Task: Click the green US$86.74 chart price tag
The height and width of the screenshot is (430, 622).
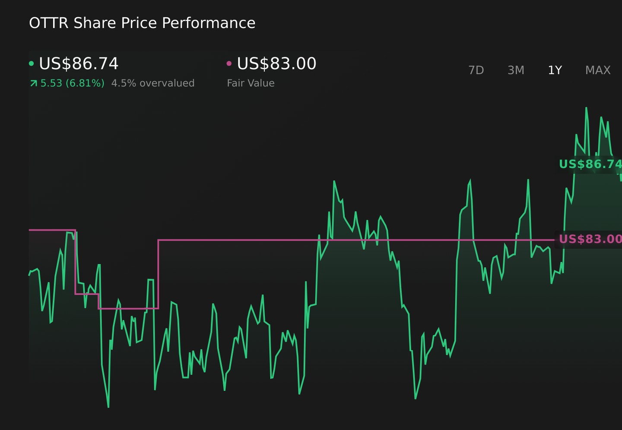Action: click(590, 164)
